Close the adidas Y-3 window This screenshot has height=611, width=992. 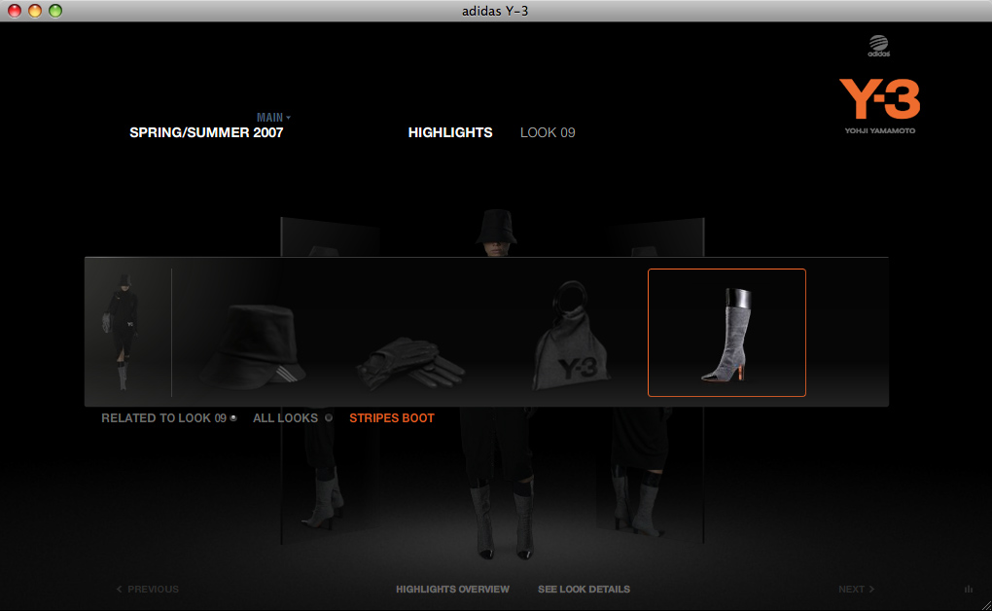pyautogui.click(x=14, y=11)
